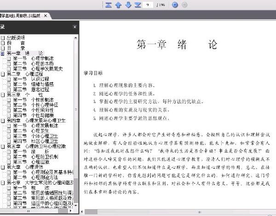Click bookmark panel scrollbar up arrow
Viewport: 276px width, 216px height.
pos(76,38)
